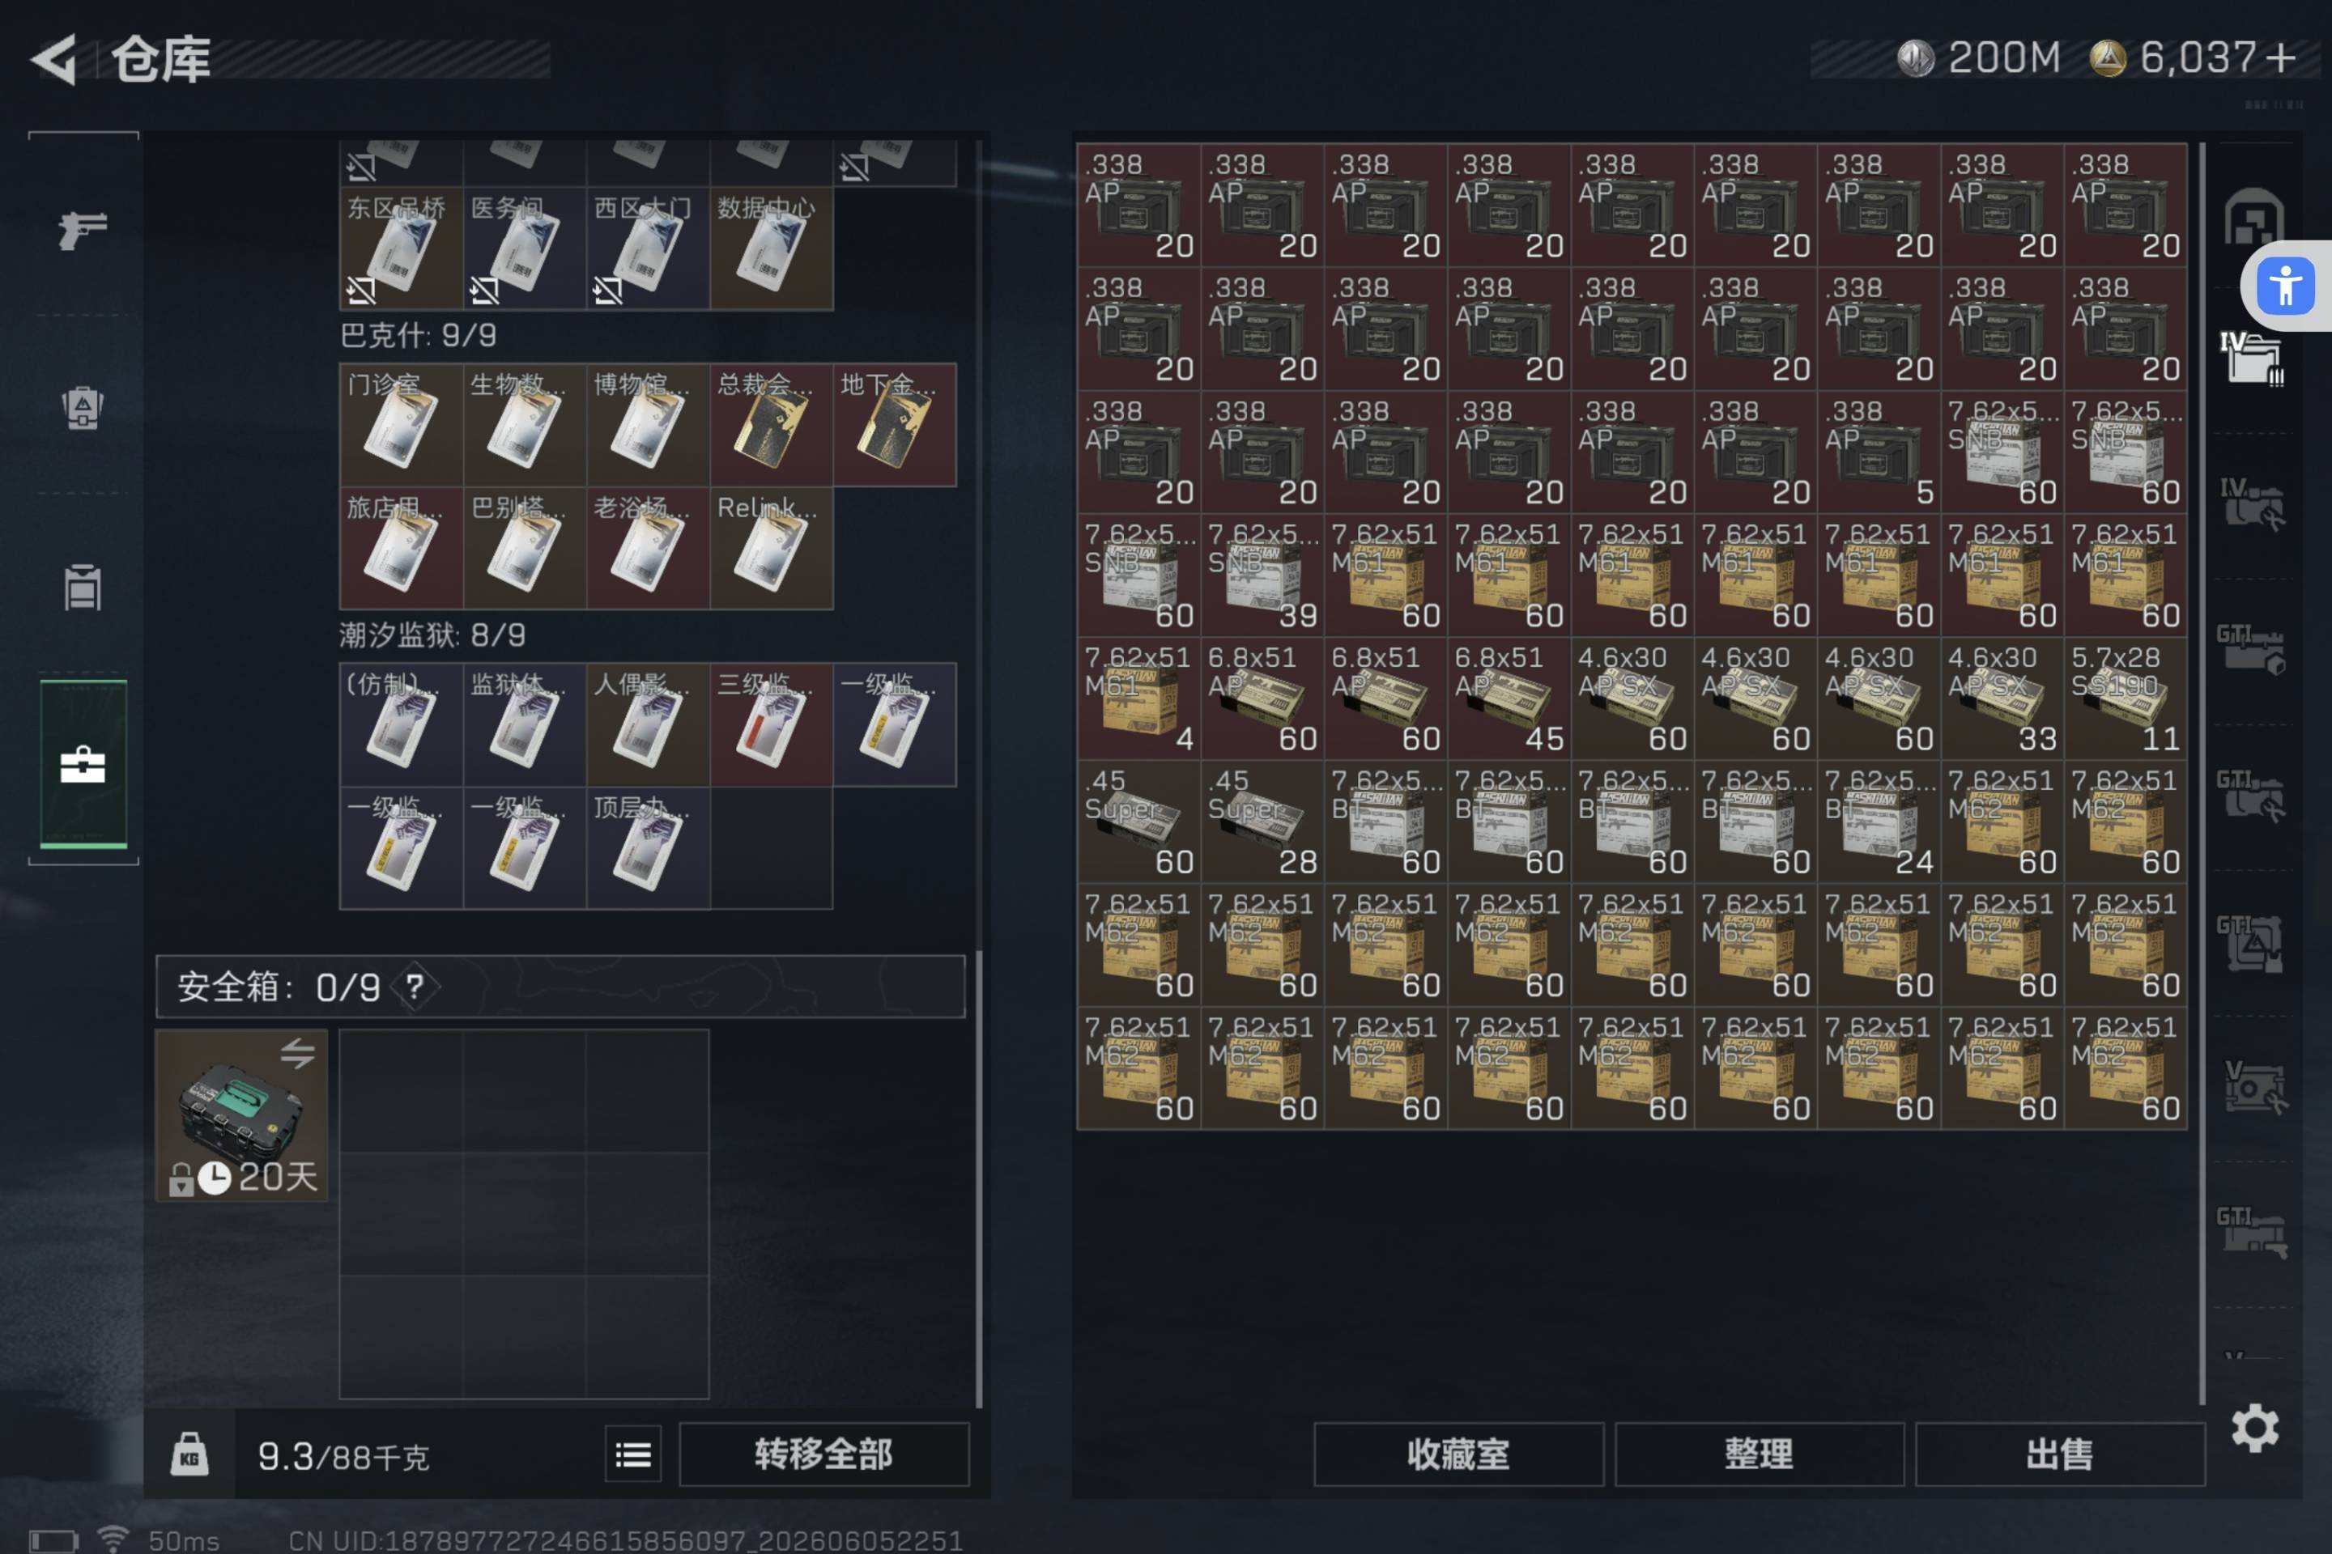Click the 转移全部 button
The image size is (2332, 1554).
pos(824,1455)
